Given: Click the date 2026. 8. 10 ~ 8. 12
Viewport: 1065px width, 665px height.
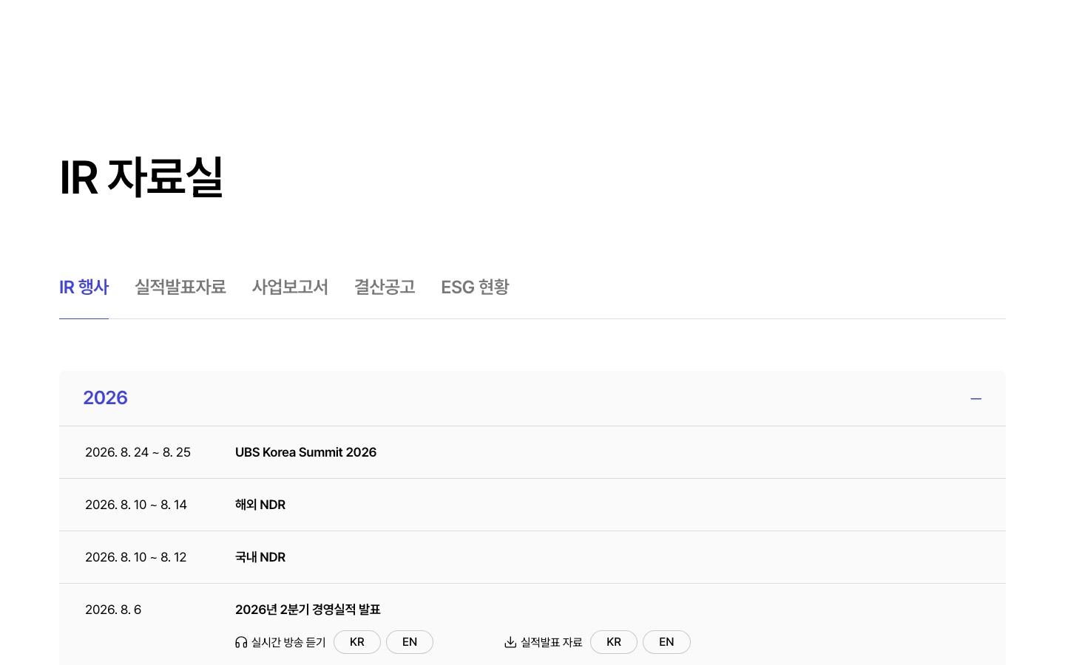Looking at the screenshot, I should (x=136, y=557).
